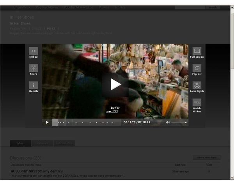Viewport: 234px width, 181px height.
Task: Open the Channels dropdown menu
Action: point(22,7)
